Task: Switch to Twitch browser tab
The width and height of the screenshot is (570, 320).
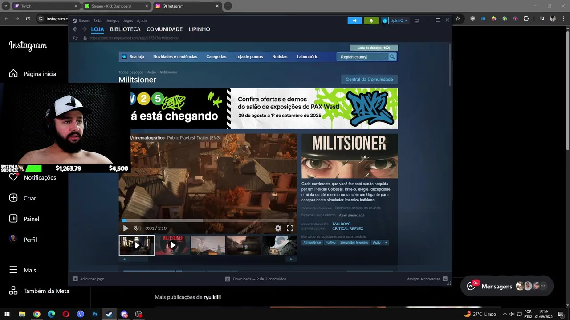Action: point(45,6)
